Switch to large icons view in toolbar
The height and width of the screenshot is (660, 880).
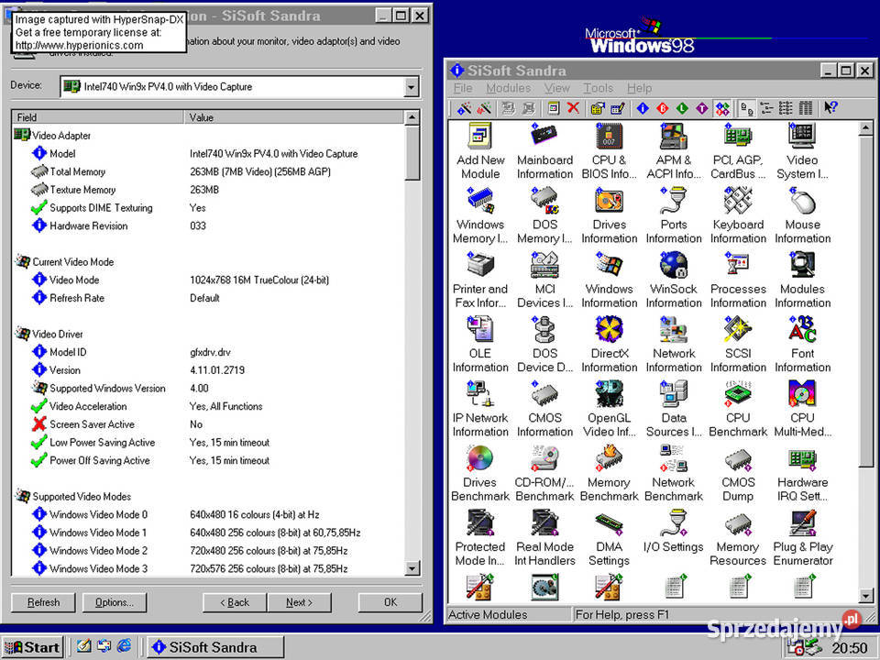[746, 108]
